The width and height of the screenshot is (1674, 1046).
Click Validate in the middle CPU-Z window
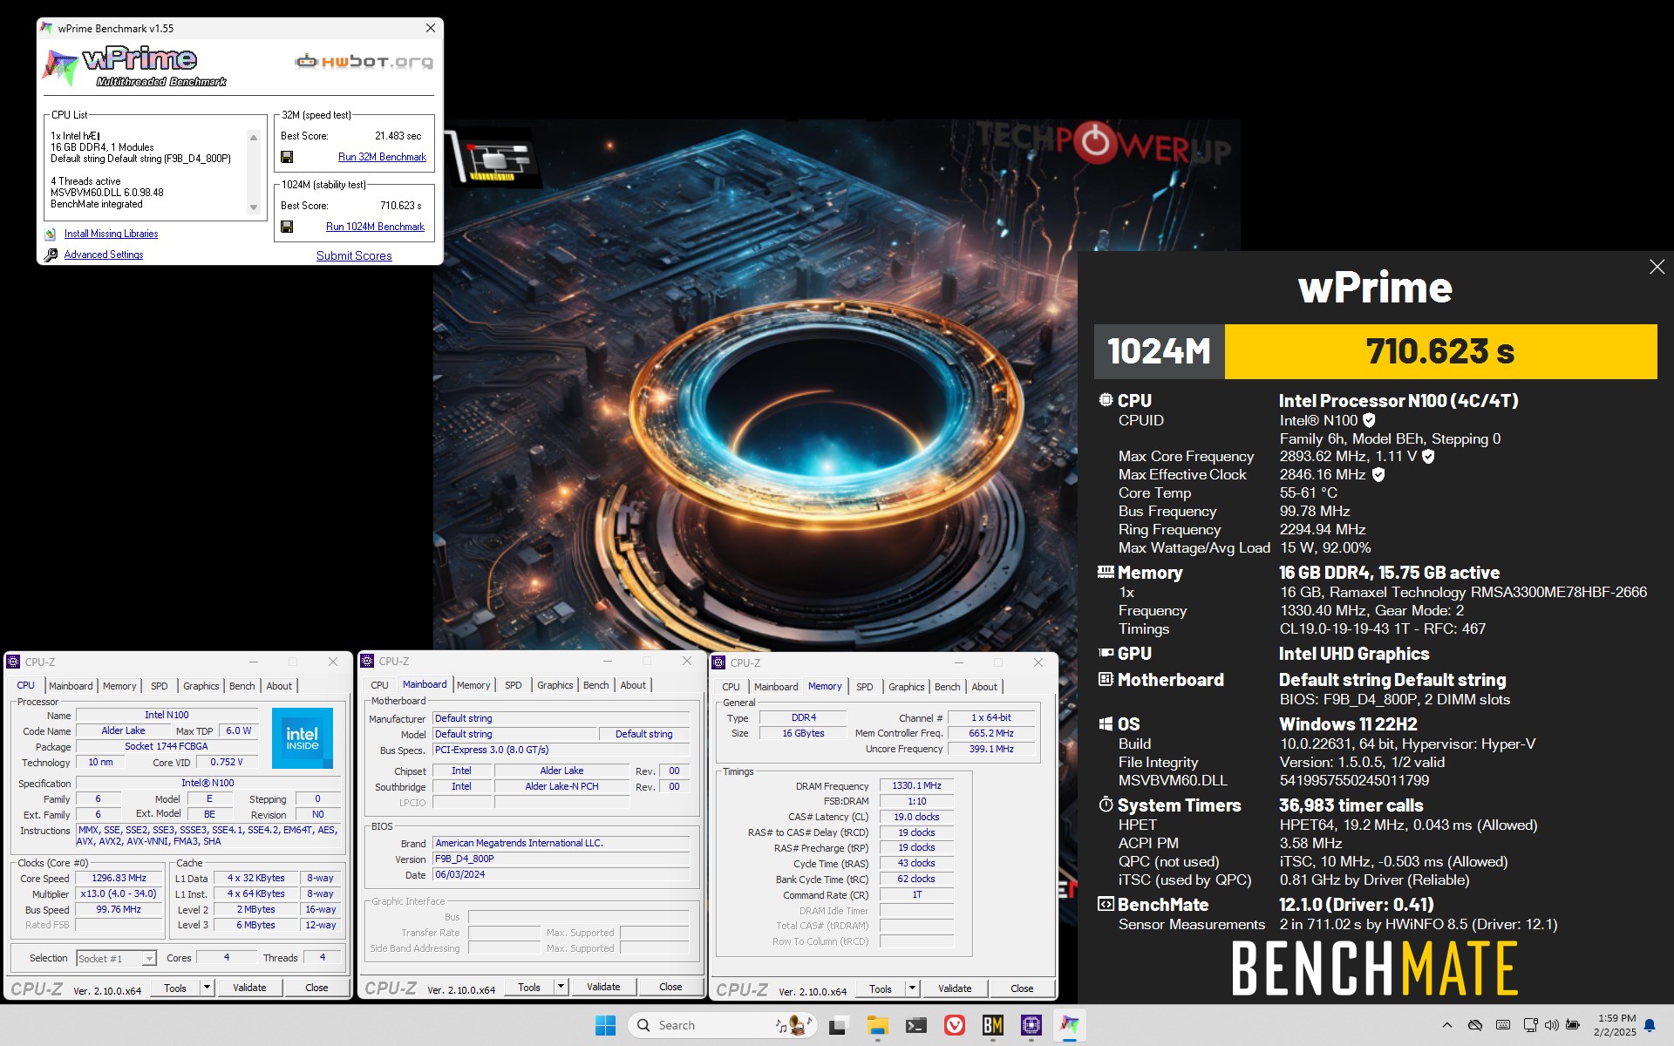coord(603,987)
